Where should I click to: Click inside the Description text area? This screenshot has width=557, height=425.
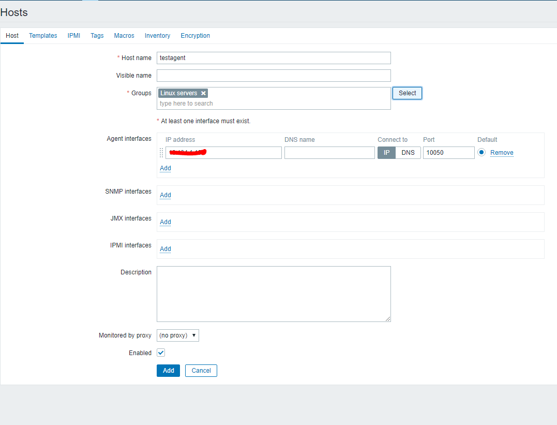coord(274,294)
